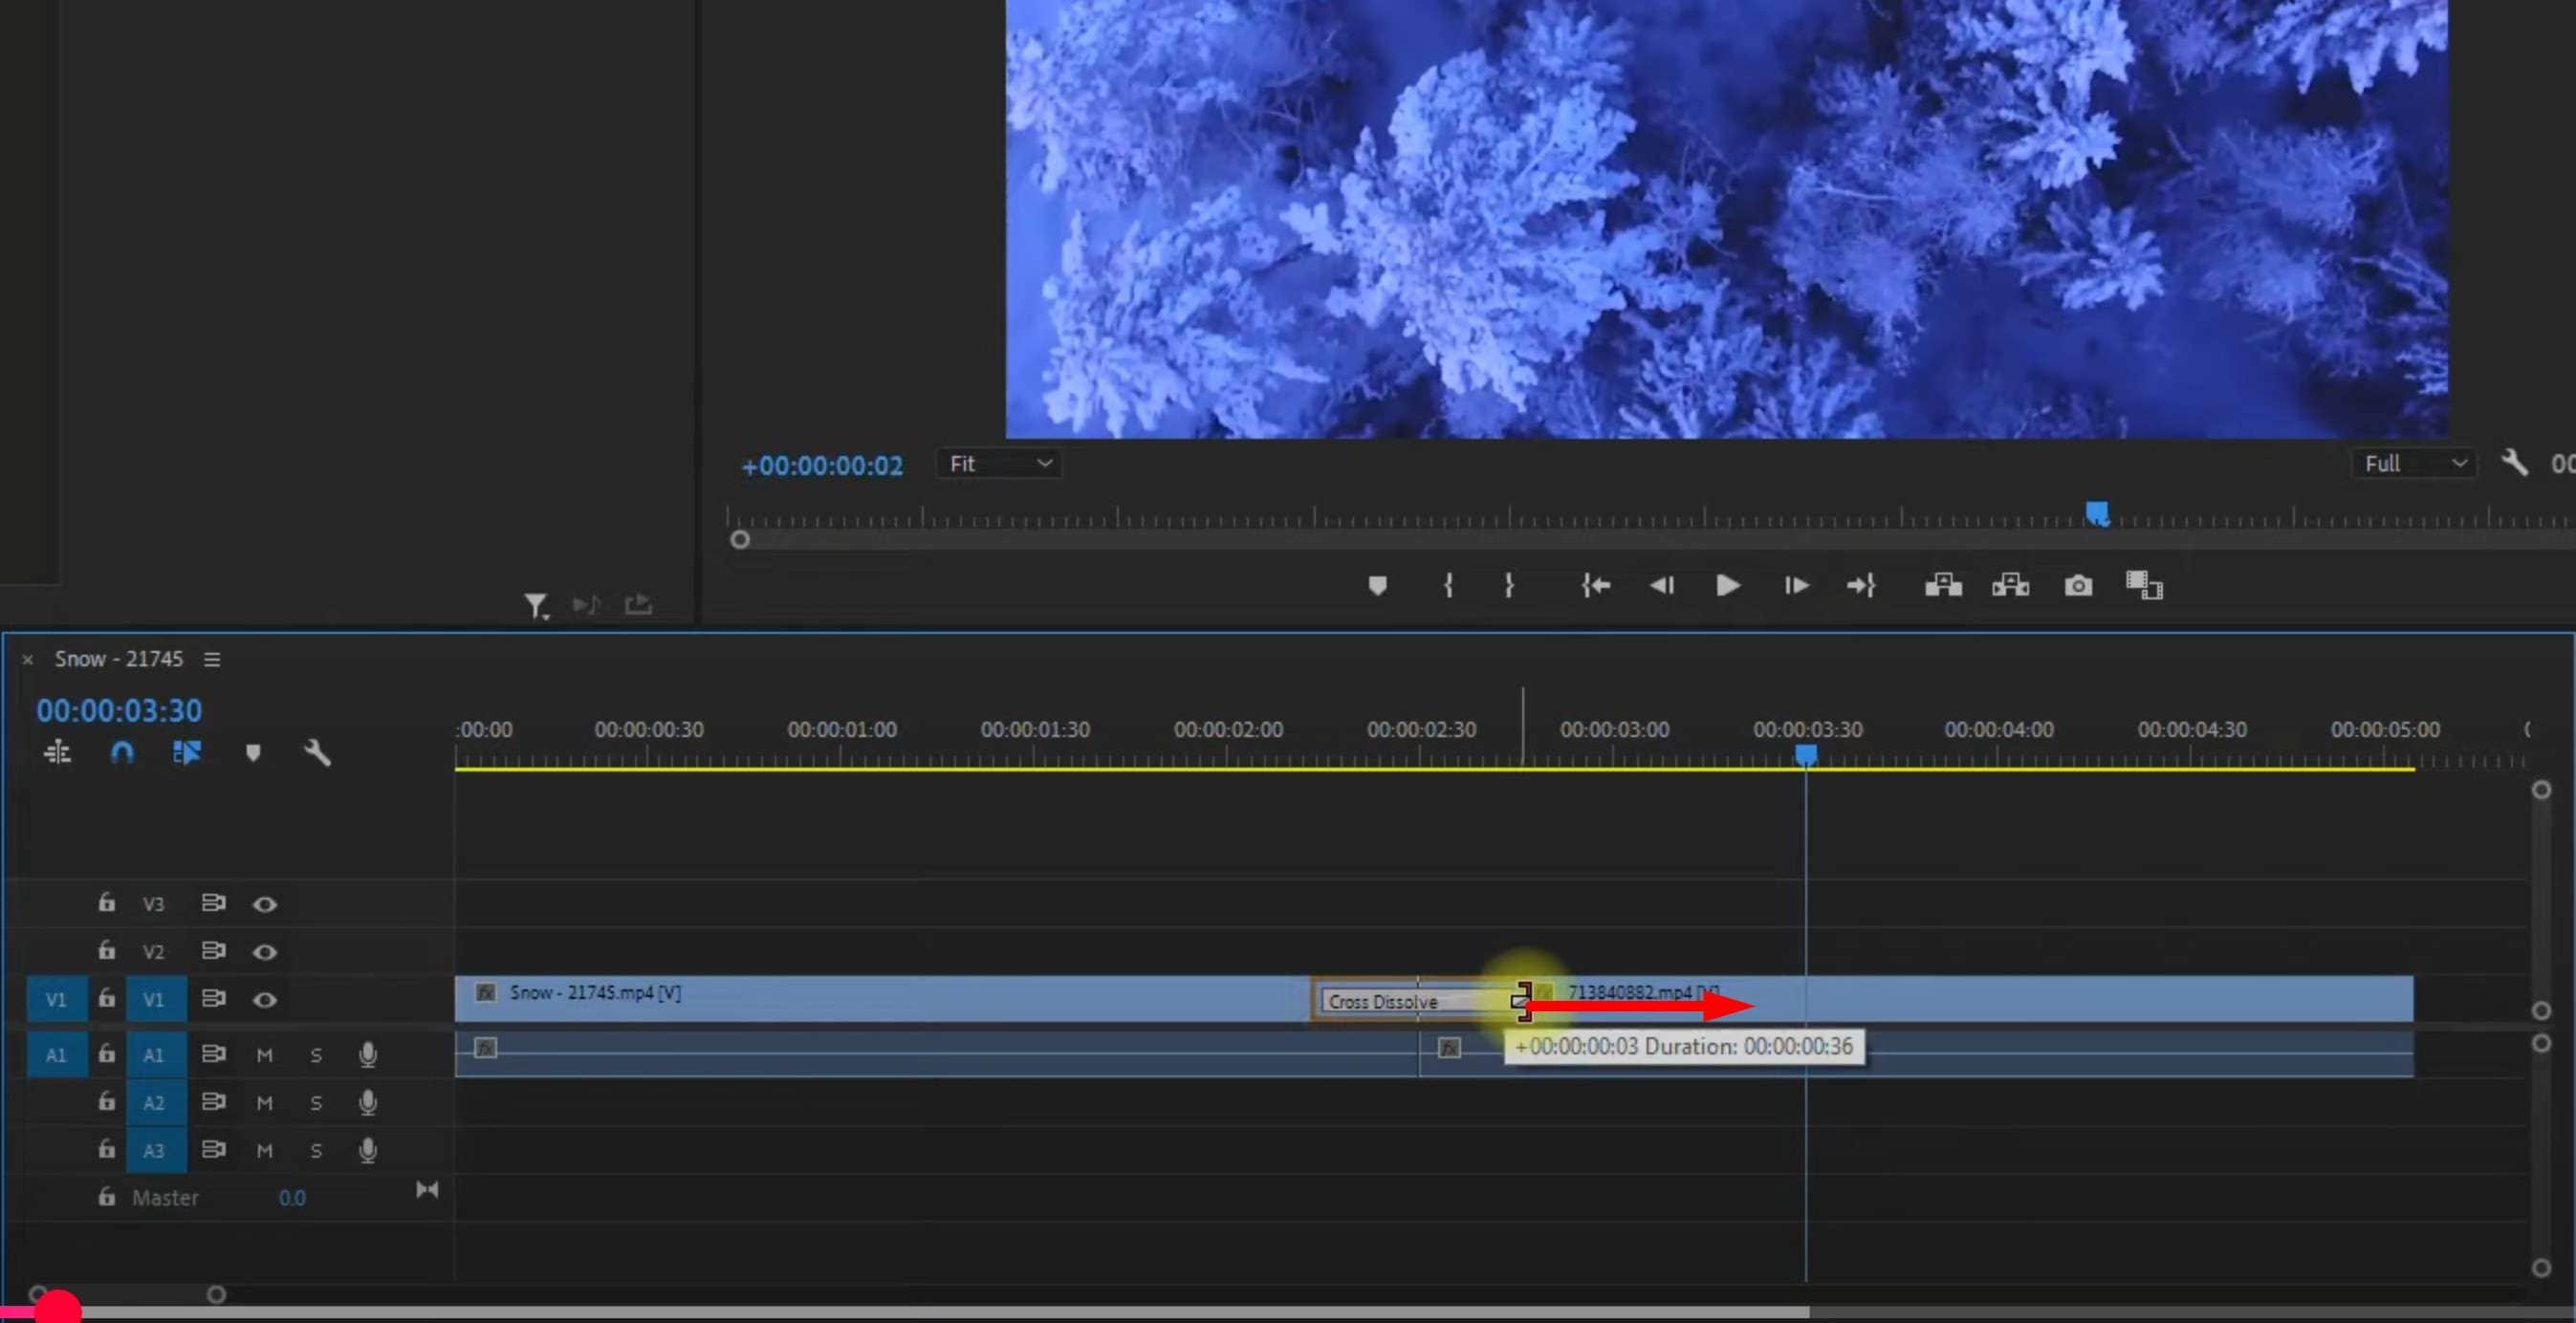The image size is (2576, 1323).
Task: Toggle lock on track V3
Action: coord(107,903)
